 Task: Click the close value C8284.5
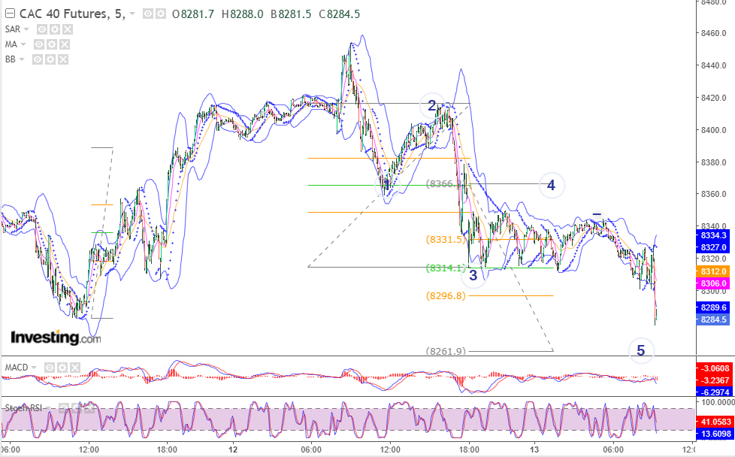[340, 14]
